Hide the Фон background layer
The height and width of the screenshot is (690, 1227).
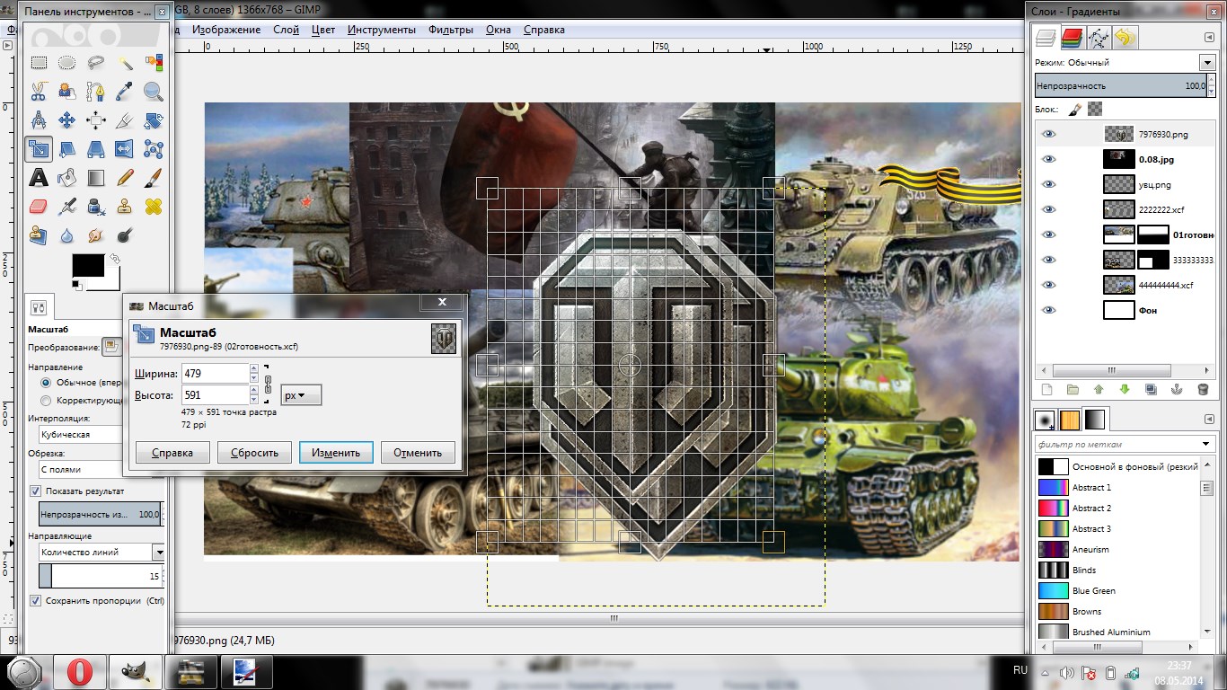coord(1048,310)
